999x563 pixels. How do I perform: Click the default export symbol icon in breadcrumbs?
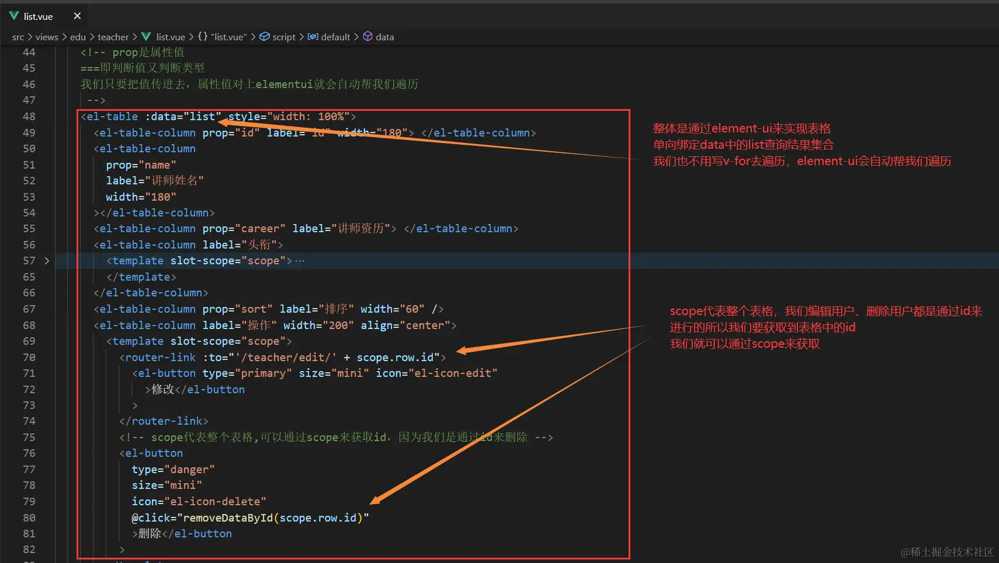313,37
